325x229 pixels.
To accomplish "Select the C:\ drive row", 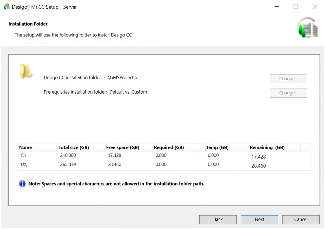I will pos(24,155).
